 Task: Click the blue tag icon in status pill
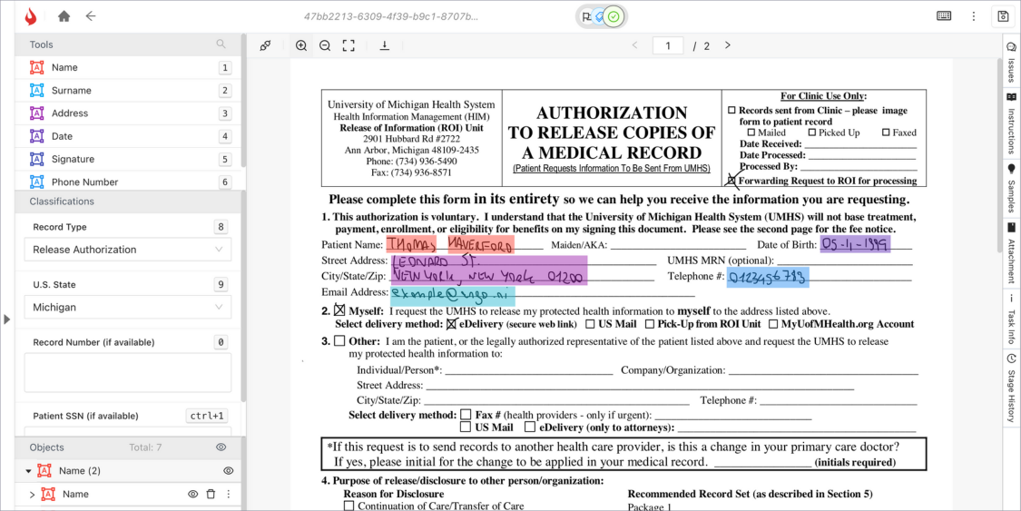click(599, 17)
